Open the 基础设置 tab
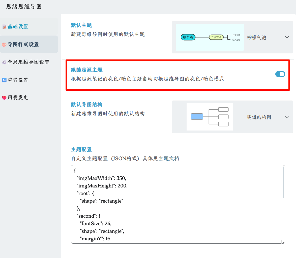This screenshot has height=258, width=296. [29, 27]
